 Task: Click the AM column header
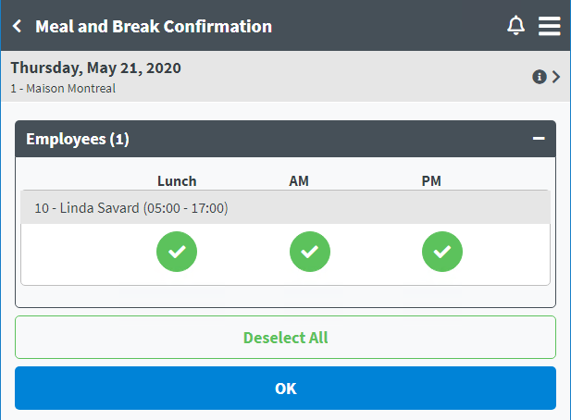point(299,181)
